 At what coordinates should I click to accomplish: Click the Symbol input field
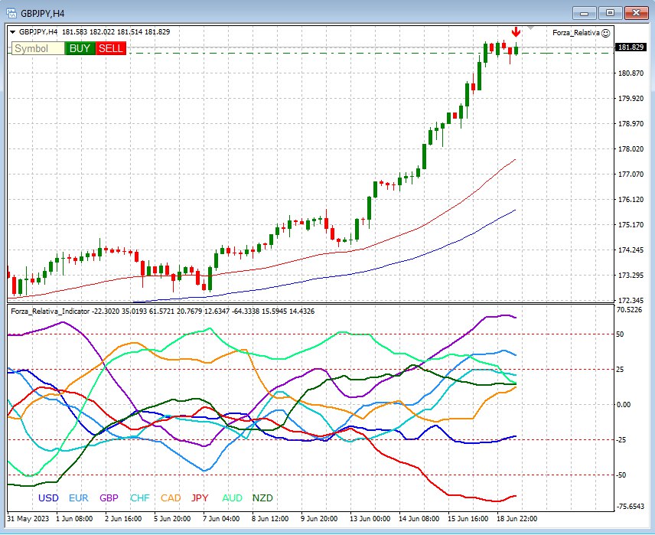pyautogui.click(x=38, y=48)
